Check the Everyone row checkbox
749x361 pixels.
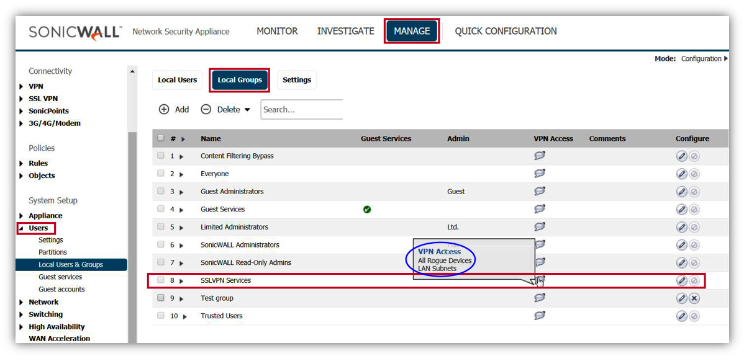(x=161, y=174)
